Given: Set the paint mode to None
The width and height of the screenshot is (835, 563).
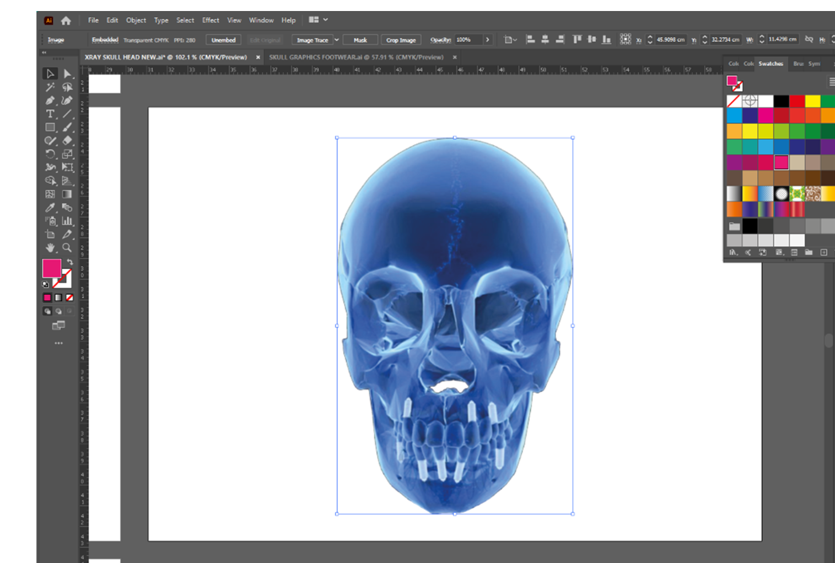Looking at the screenshot, I should [69, 297].
